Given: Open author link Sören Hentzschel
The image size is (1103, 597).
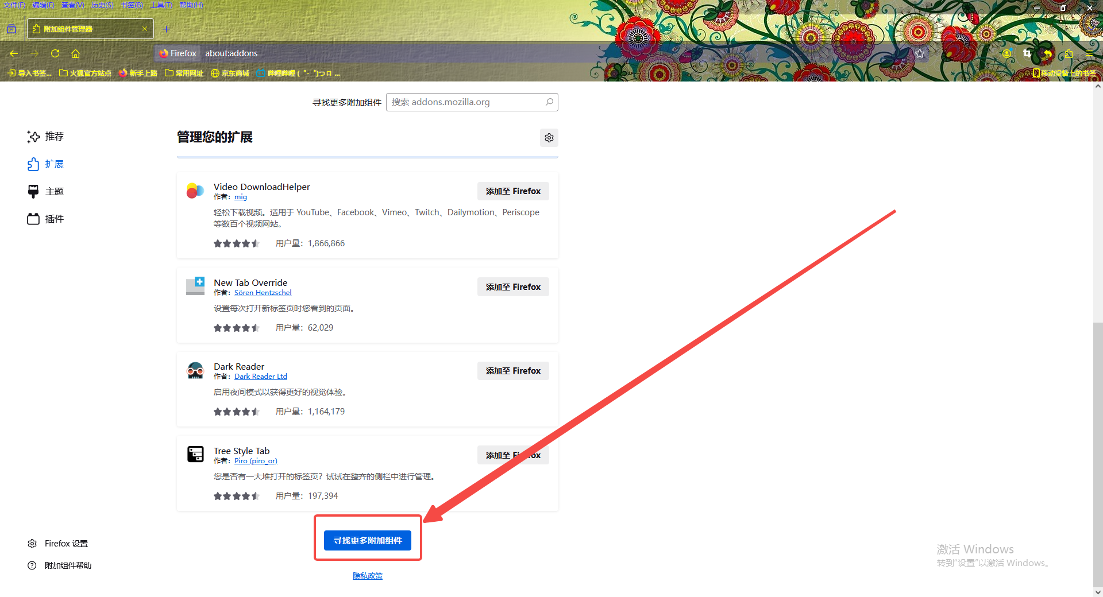Looking at the screenshot, I should tap(263, 293).
